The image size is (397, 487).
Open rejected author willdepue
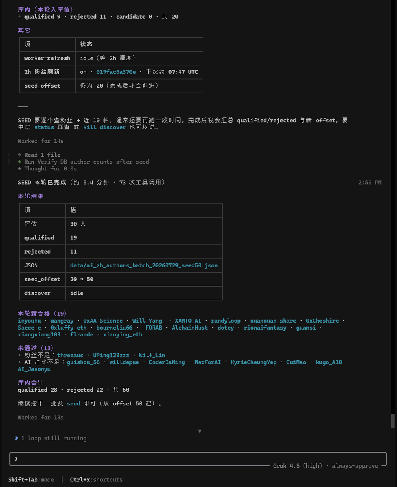[x=124, y=362]
